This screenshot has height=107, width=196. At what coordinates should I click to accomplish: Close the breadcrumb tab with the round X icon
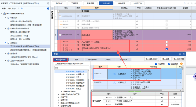click(x=48, y=3)
